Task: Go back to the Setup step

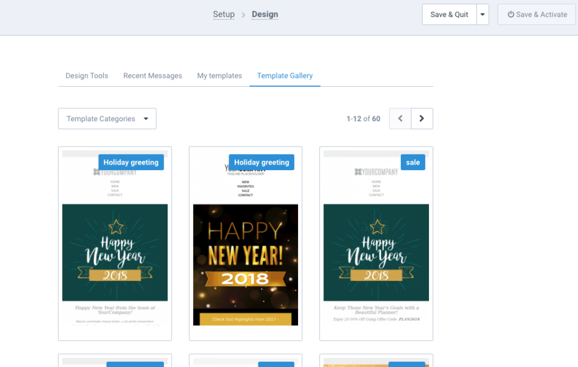Action: pos(224,14)
